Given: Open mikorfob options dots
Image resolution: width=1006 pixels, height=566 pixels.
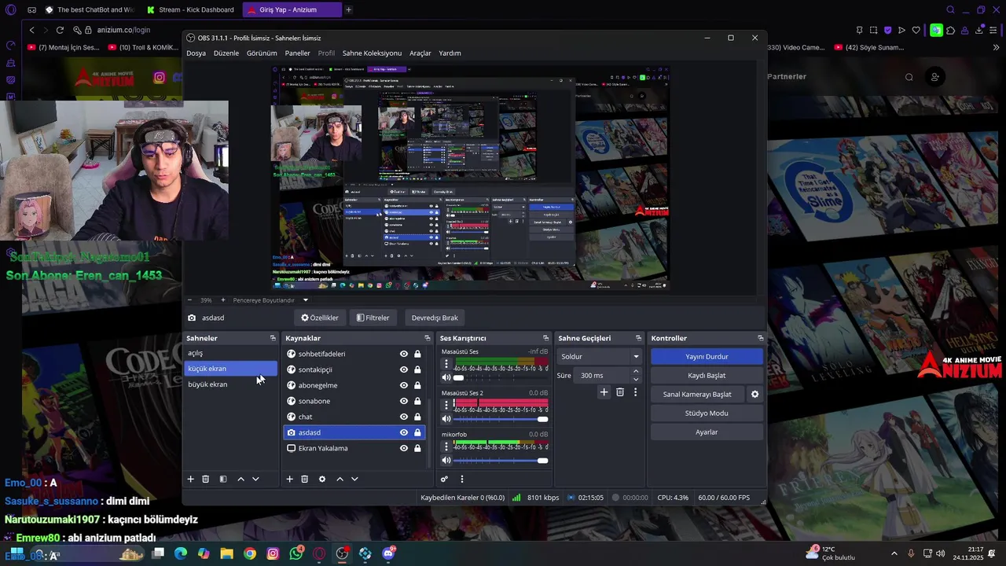Looking at the screenshot, I should point(446,447).
